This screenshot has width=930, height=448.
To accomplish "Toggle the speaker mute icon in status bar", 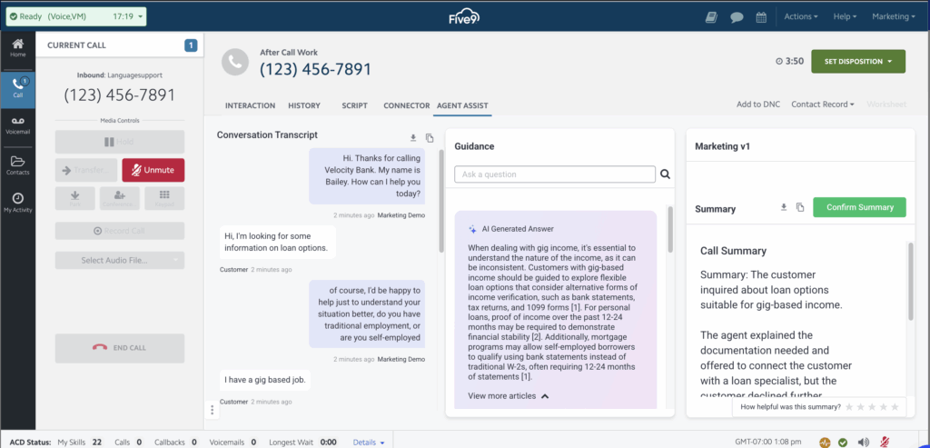I will (862, 442).
